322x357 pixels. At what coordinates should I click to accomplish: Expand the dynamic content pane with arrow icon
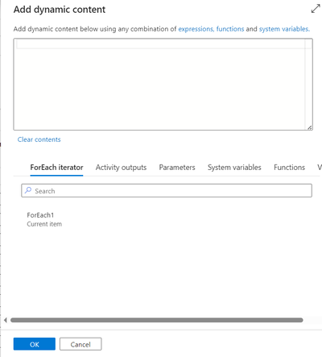pyautogui.click(x=316, y=9)
